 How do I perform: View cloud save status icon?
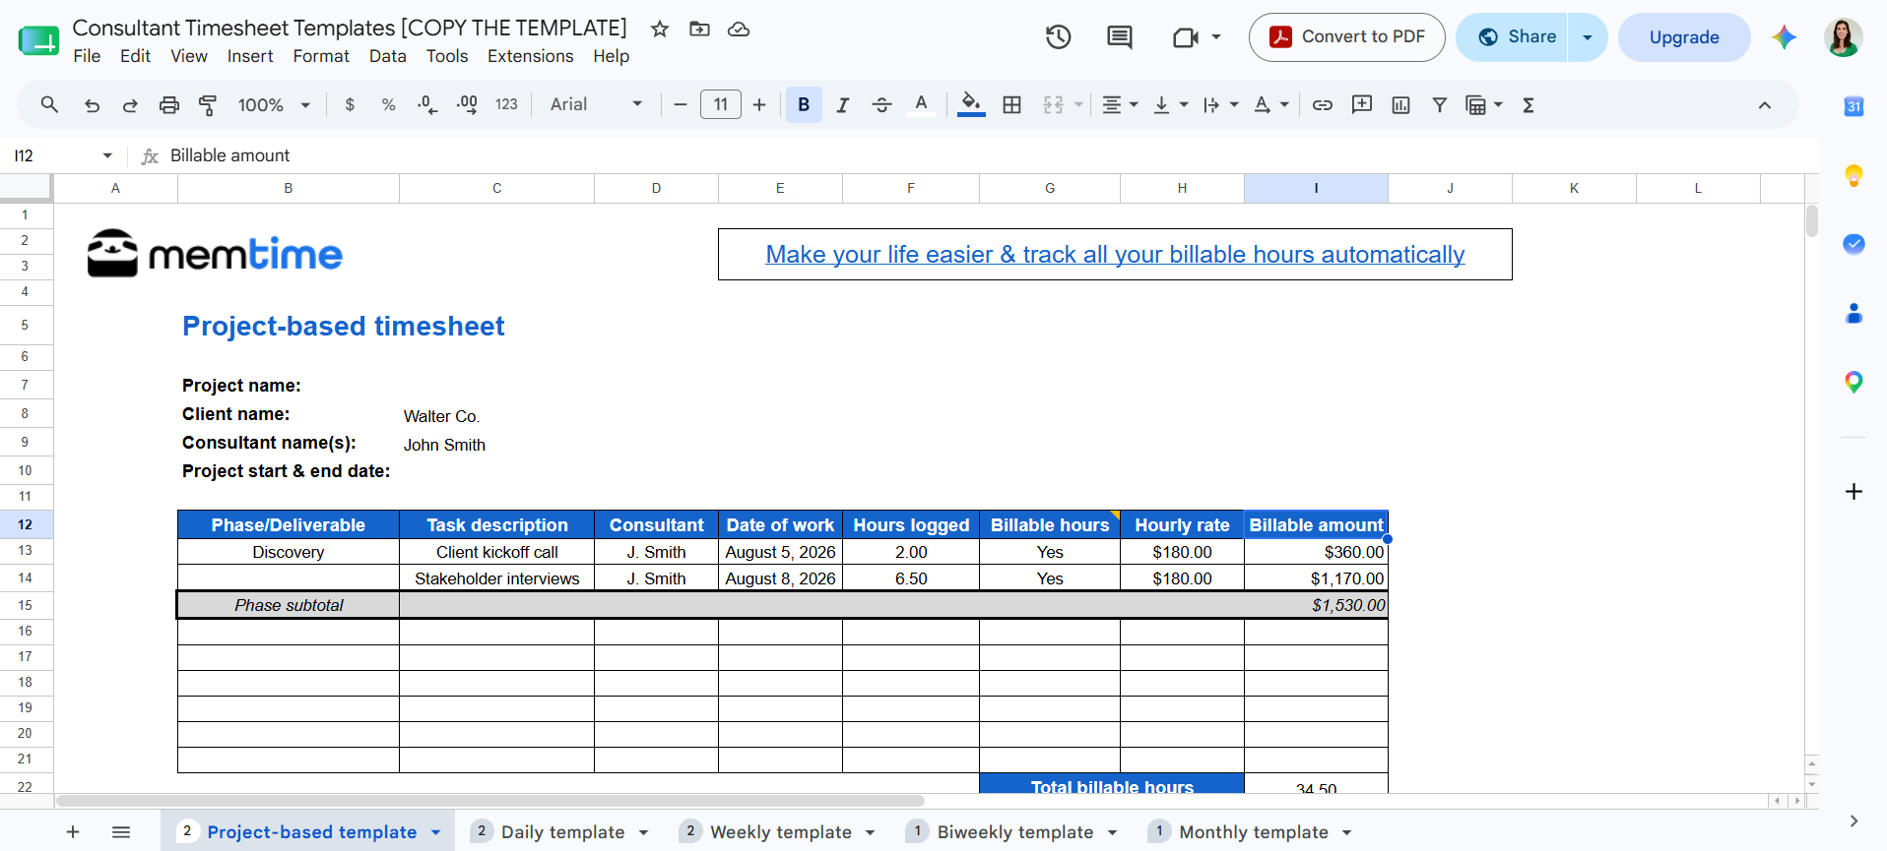click(739, 30)
